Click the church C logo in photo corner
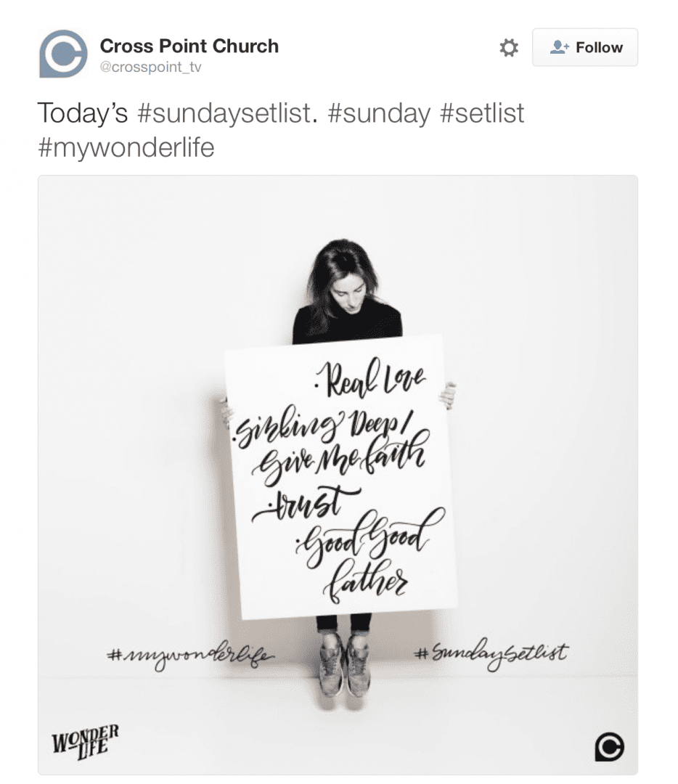 610,747
